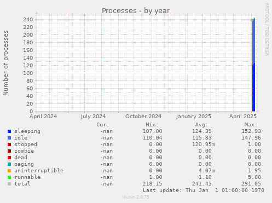Click the 'Max:' column header
This screenshot has width=272, height=203.
[x=251, y=125]
